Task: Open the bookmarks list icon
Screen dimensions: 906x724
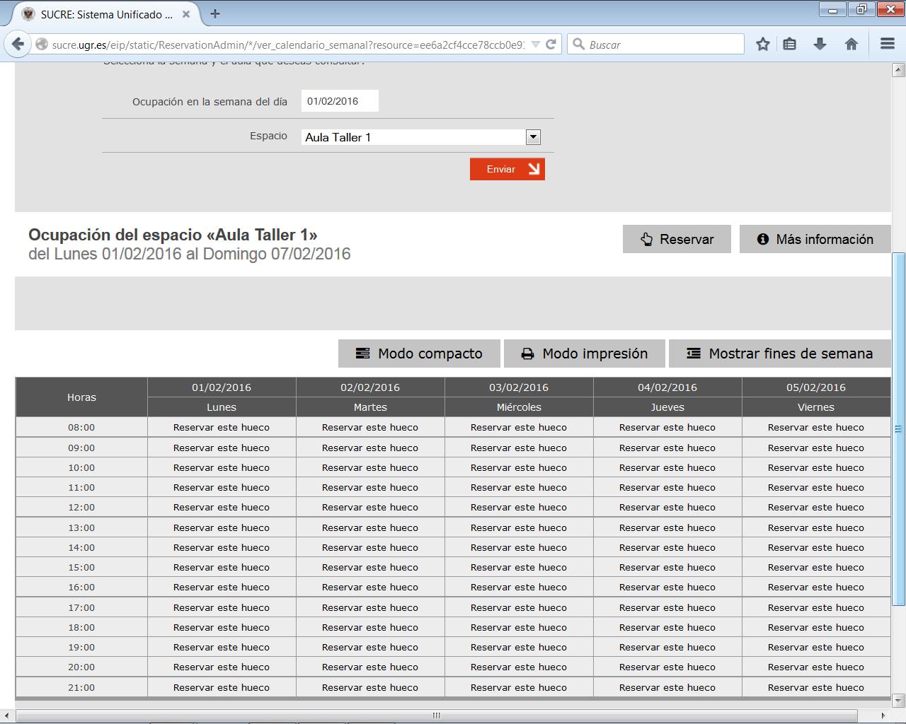Action: click(x=790, y=44)
